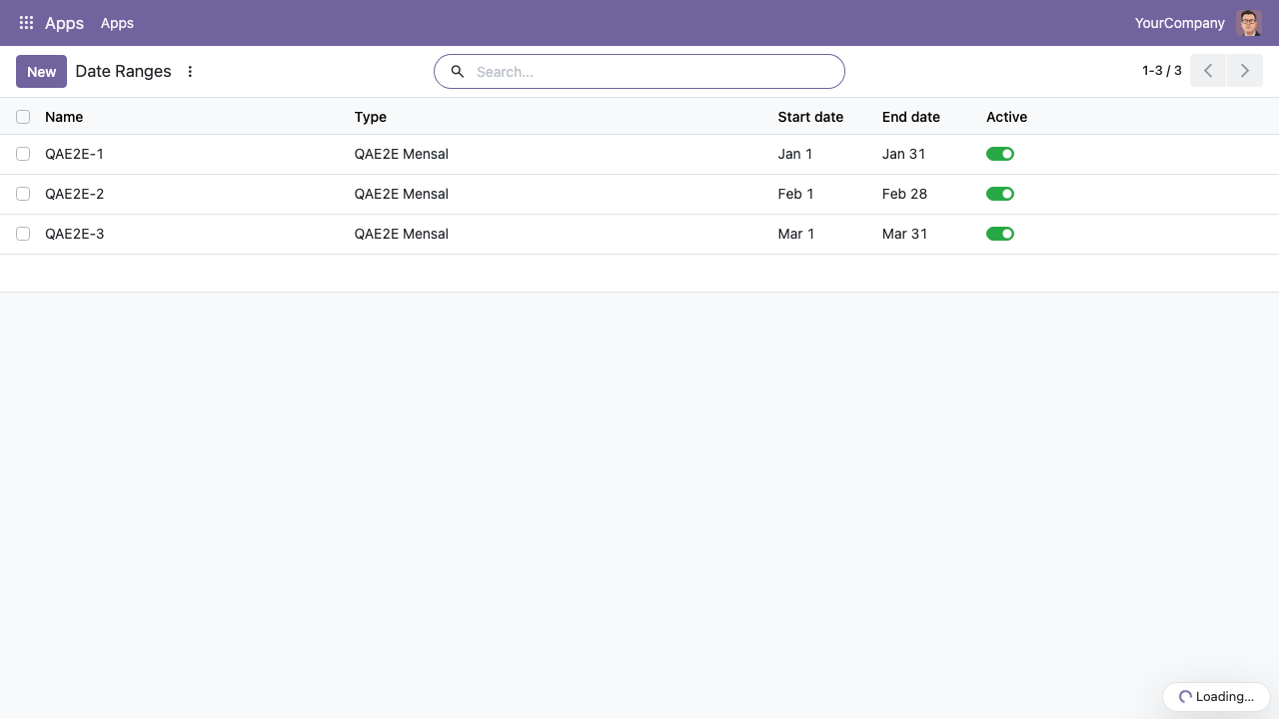Image resolution: width=1279 pixels, height=719 pixels.
Task: Open the YourCompany company switcher
Action: pos(1180,23)
